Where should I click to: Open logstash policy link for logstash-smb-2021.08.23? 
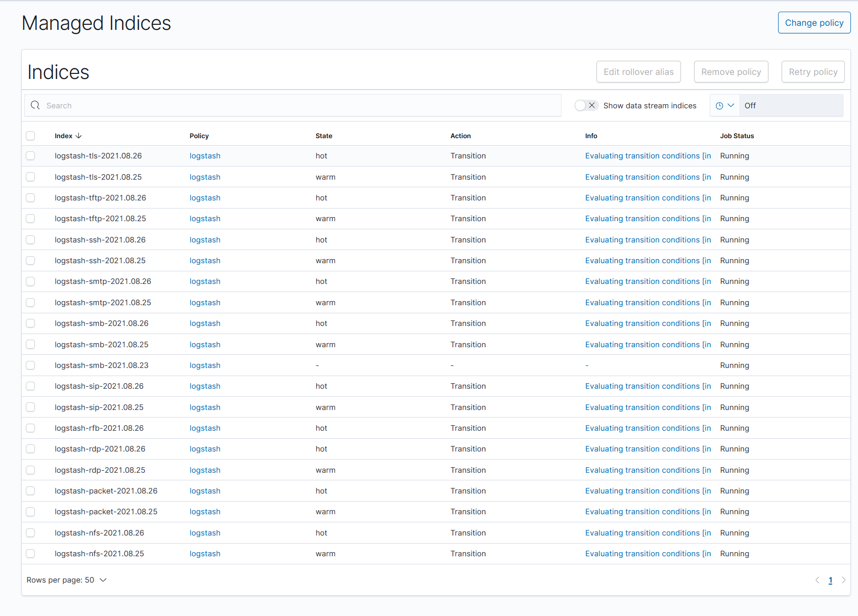coord(205,365)
